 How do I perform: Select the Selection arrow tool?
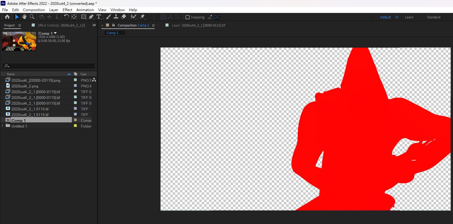coord(17,17)
